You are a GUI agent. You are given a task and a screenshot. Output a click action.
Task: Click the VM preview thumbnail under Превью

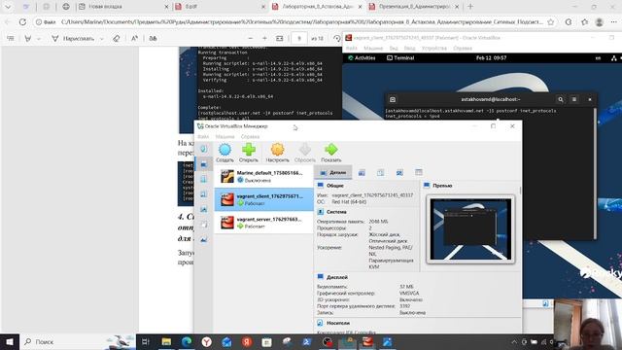(470, 229)
